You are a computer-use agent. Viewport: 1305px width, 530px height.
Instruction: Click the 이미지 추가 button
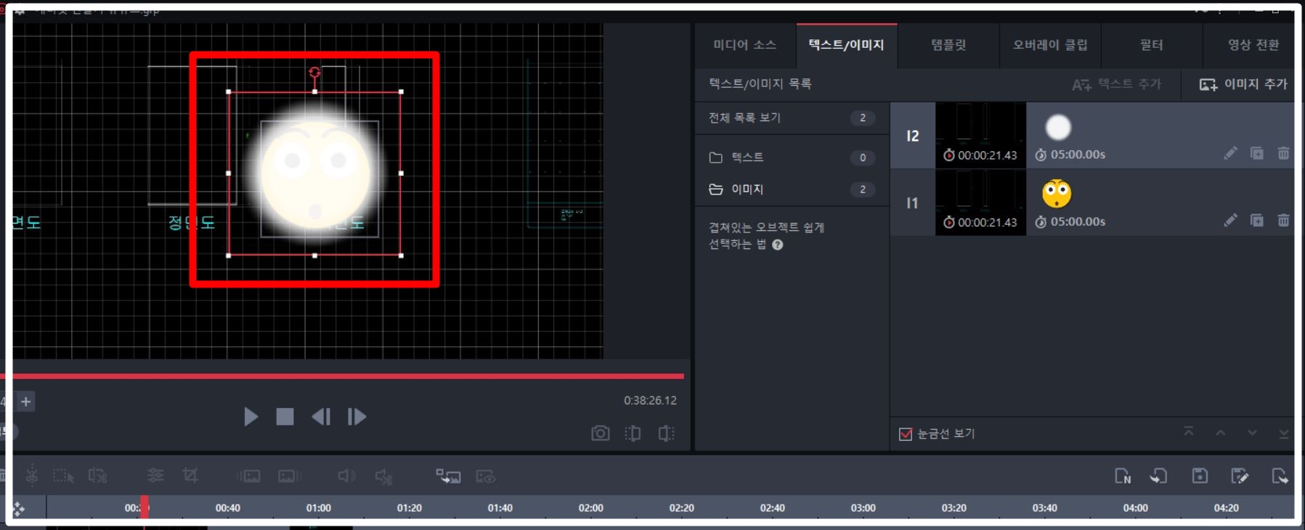pyautogui.click(x=1243, y=84)
